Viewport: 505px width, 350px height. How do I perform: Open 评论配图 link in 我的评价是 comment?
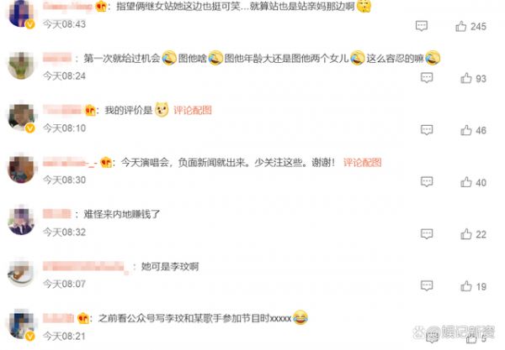point(193,110)
